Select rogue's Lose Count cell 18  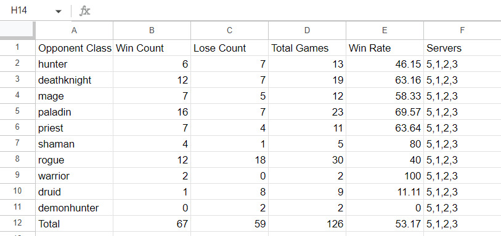point(229,160)
